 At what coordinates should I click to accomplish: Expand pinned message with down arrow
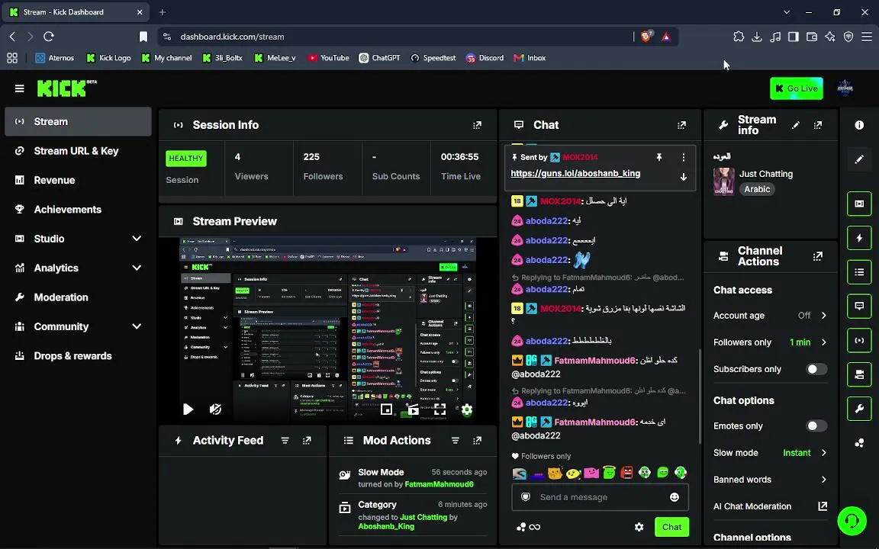(684, 176)
